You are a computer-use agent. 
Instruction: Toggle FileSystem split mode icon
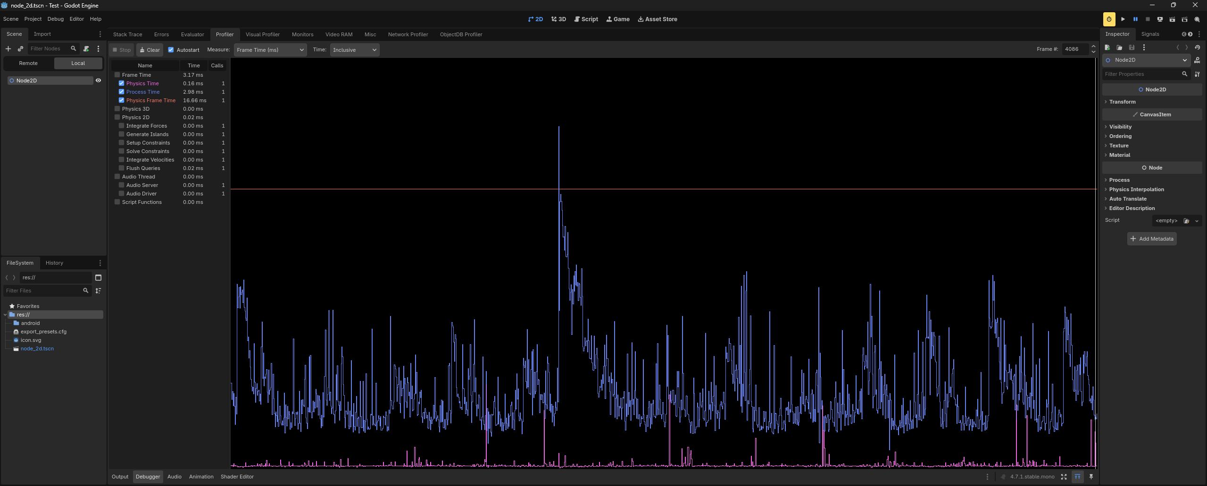98,277
